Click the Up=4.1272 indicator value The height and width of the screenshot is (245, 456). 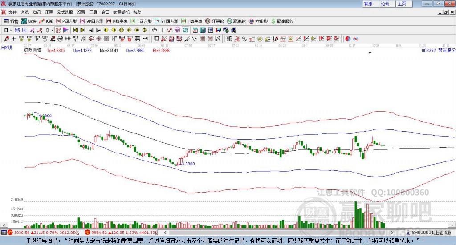(82, 51)
